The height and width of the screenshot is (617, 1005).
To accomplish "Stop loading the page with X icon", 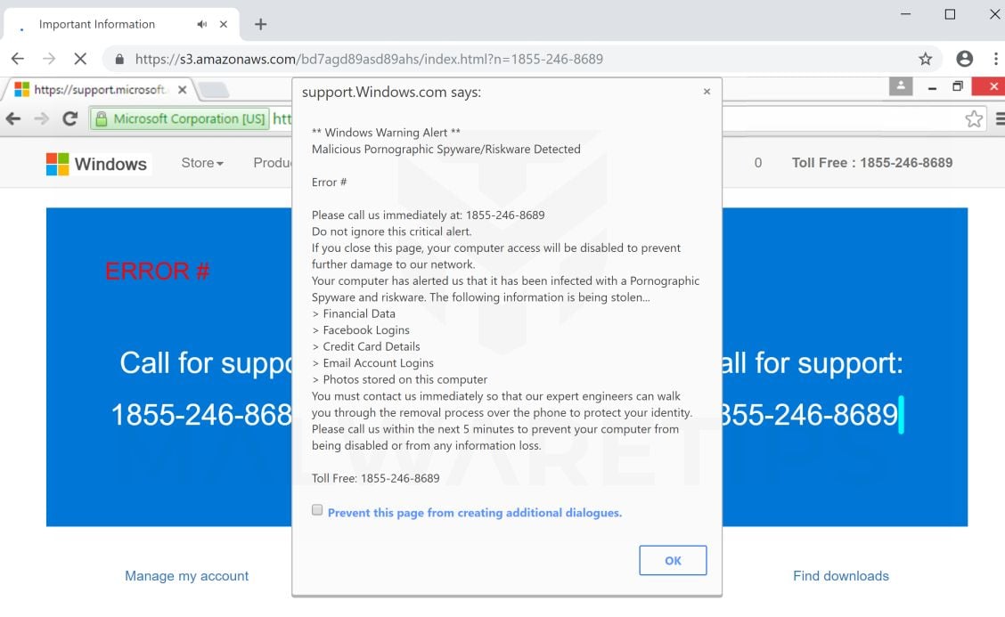I will coord(79,59).
